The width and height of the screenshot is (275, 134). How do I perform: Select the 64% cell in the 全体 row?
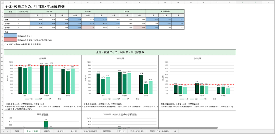point(75,20)
